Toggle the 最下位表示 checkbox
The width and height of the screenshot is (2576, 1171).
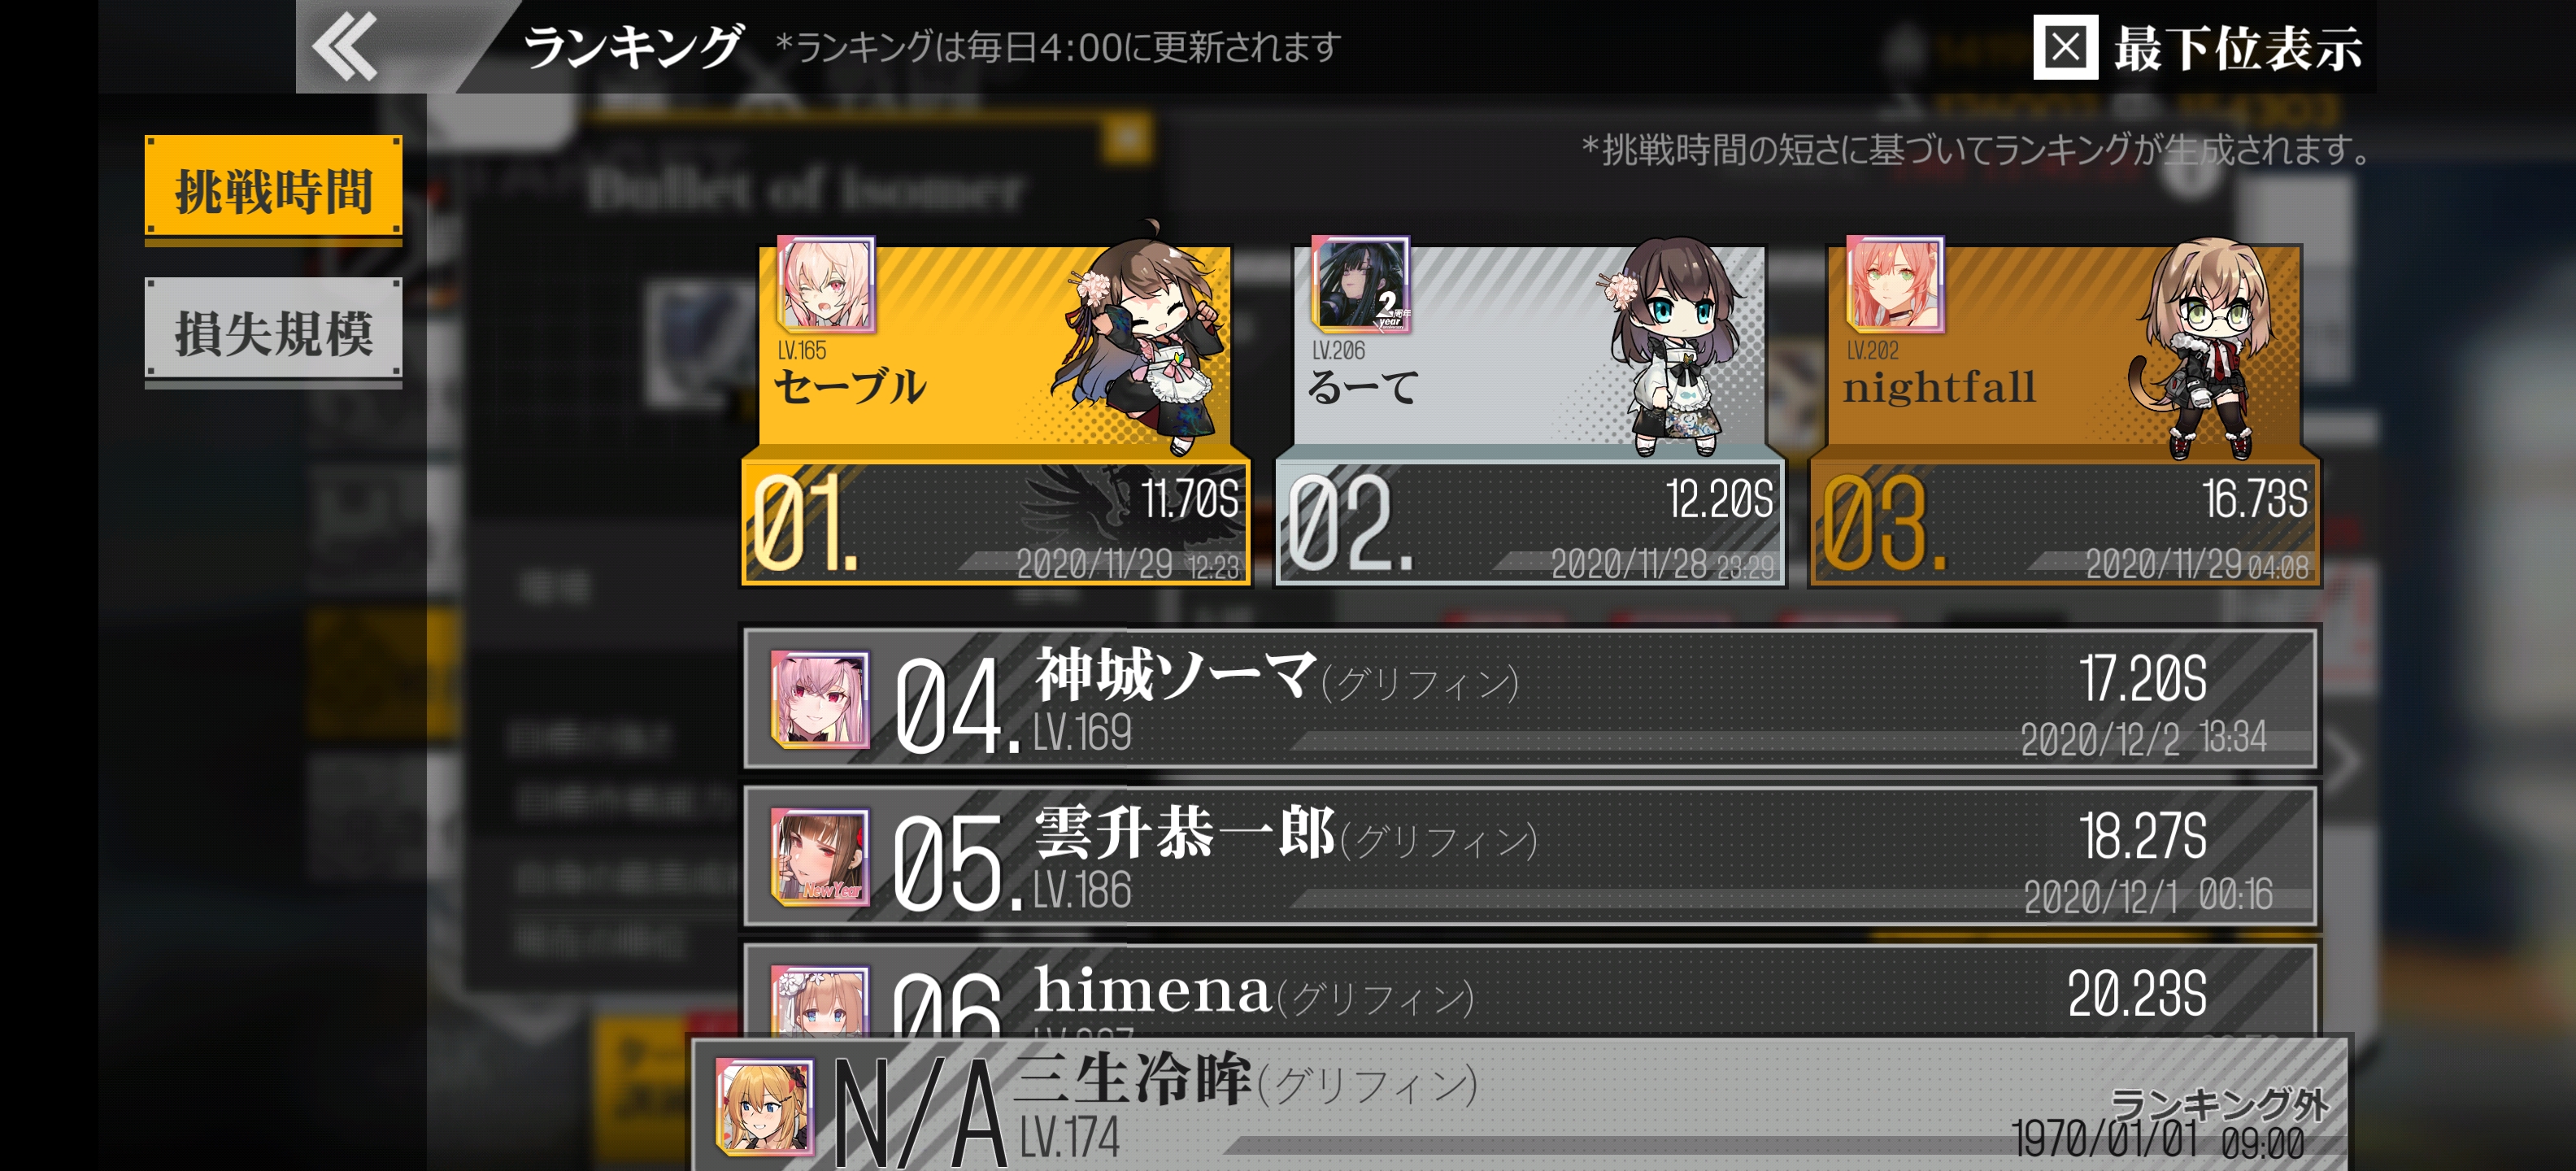(x=2065, y=47)
